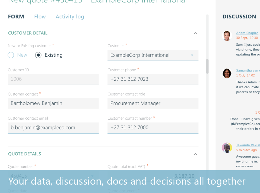Click Tawanda's avatar photo
Image resolution: width=260 pixels, height=193 pixels.
click(x=227, y=148)
